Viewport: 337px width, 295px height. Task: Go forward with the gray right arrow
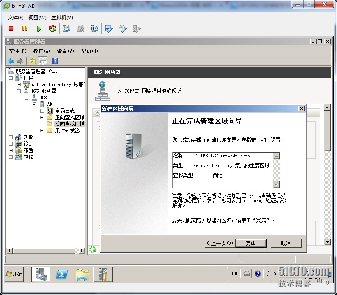pyautogui.click(x=20, y=61)
